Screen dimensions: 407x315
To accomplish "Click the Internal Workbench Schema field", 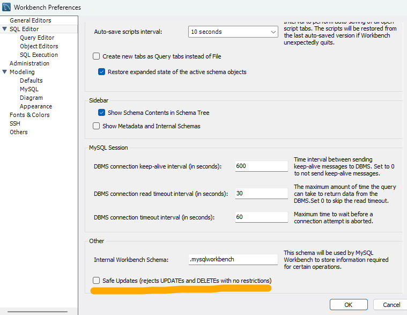I will click(x=233, y=259).
